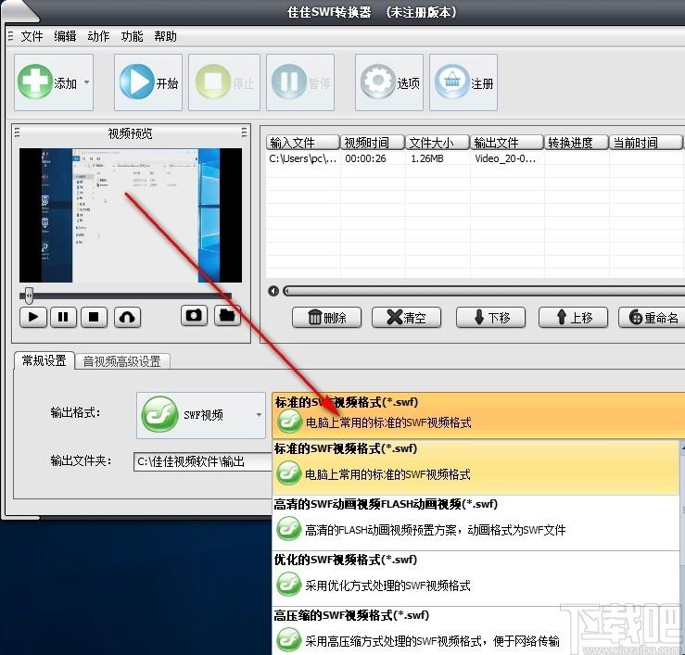Stop the preview playback
The image size is (685, 655).
(94, 317)
